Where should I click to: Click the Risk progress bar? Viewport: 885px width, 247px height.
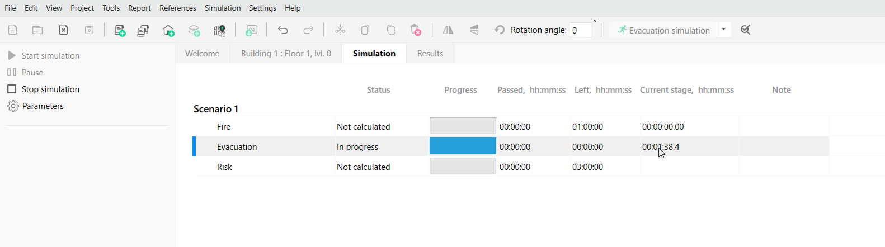463,166
